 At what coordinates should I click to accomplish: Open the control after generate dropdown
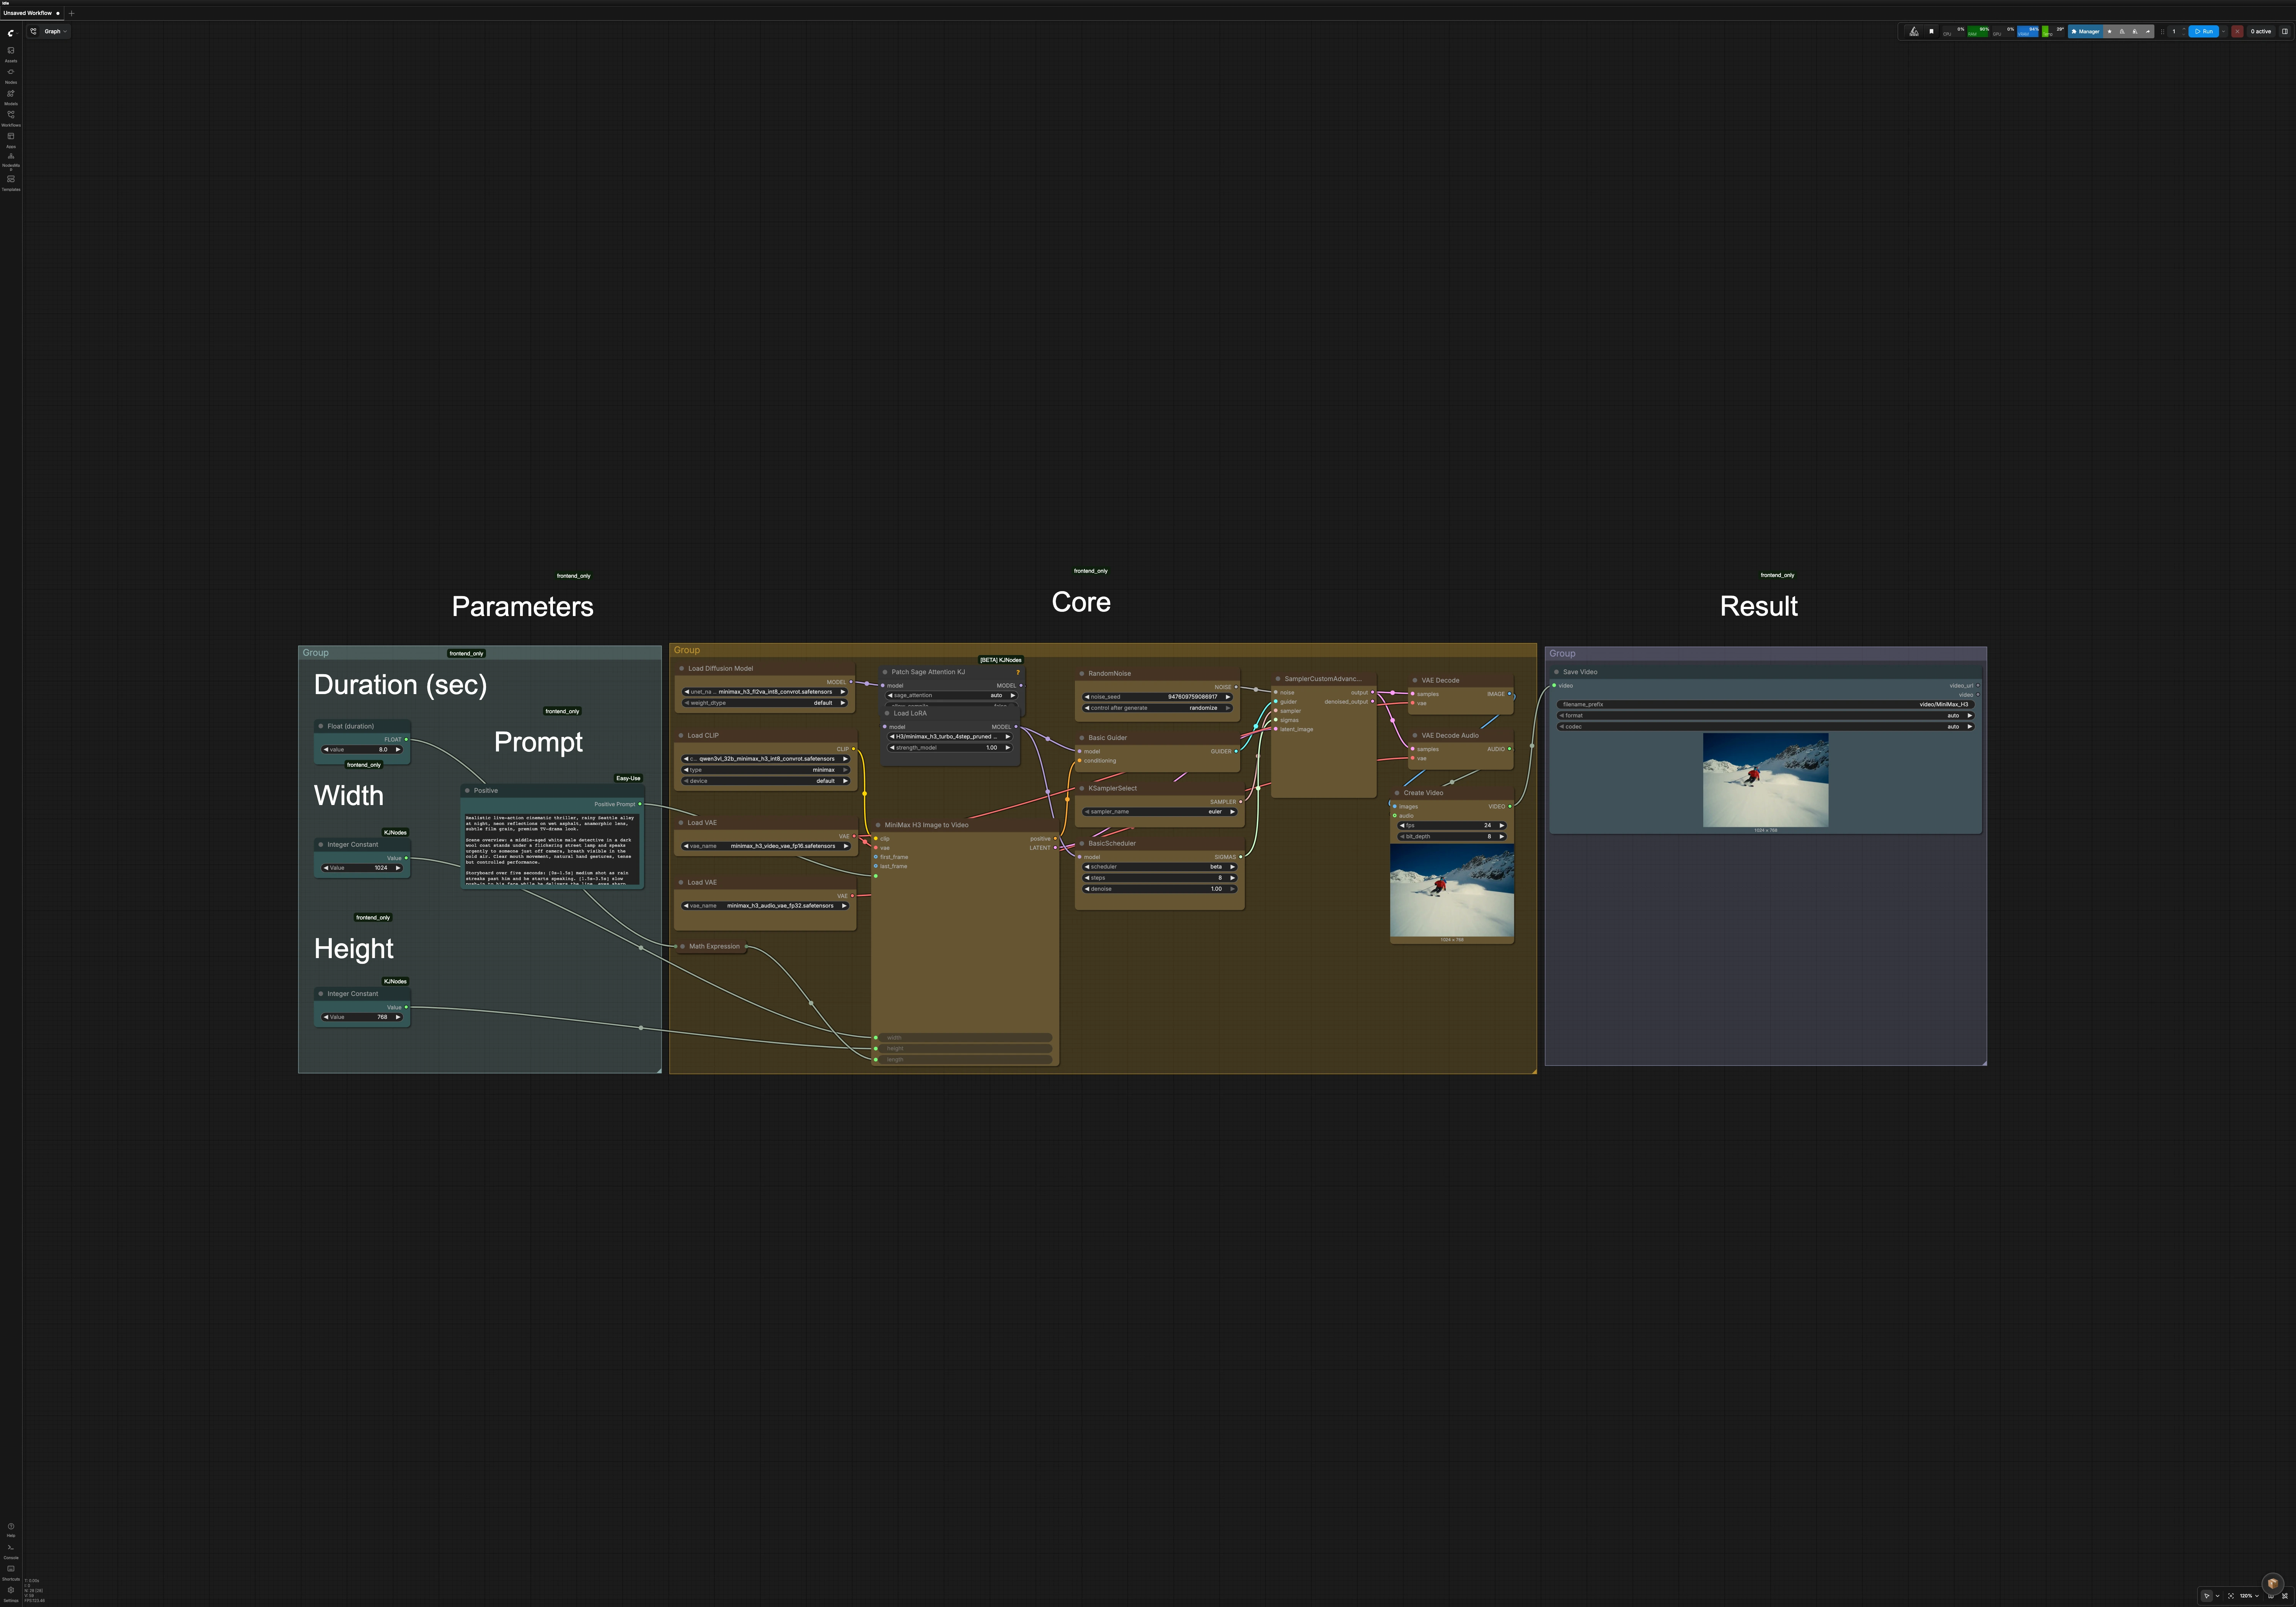[1157, 708]
